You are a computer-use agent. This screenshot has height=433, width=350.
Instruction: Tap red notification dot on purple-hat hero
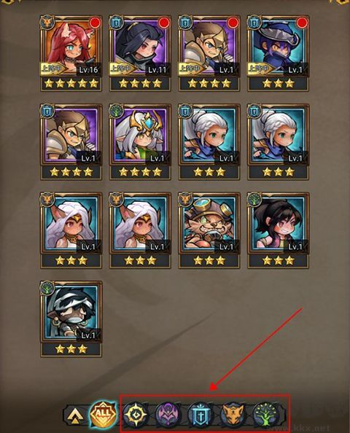pos(302,23)
